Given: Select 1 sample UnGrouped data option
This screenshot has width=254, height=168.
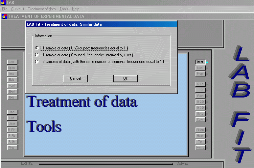Looking at the screenshot, I should coord(37,48).
